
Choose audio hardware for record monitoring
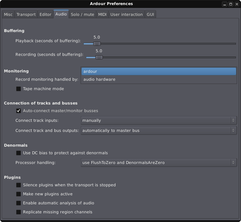[99, 79]
